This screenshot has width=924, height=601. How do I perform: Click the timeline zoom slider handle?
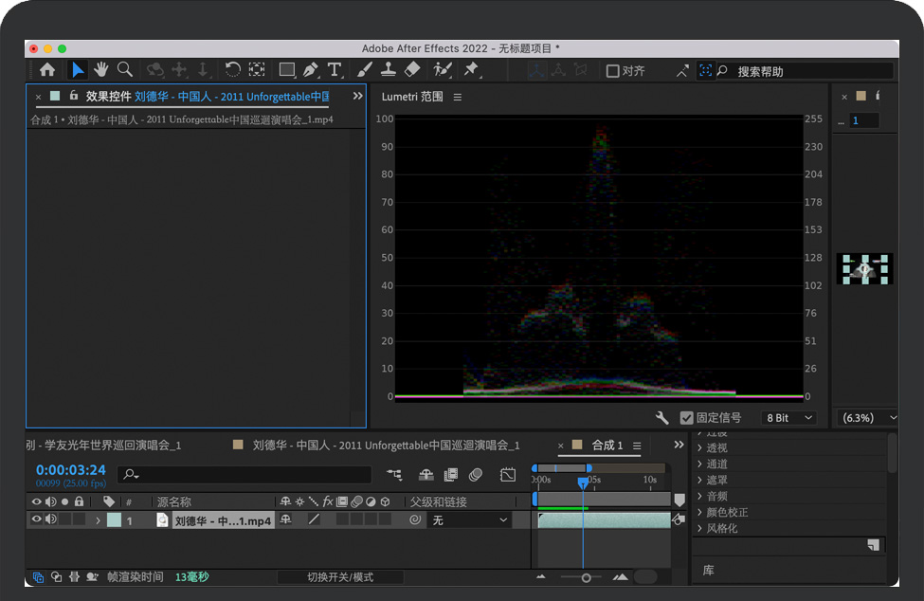click(x=586, y=577)
